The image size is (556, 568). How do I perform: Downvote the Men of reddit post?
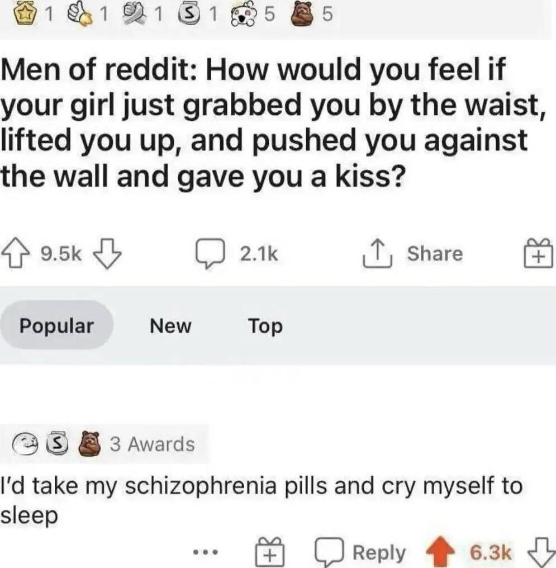[107, 253]
